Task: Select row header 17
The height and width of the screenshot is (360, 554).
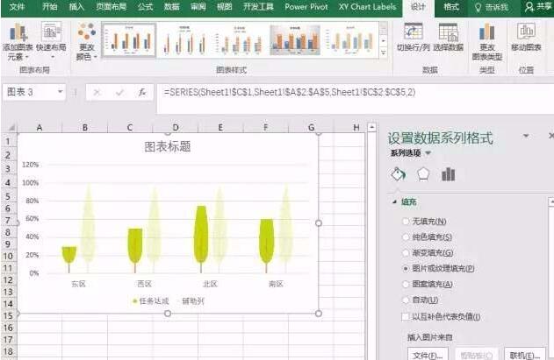Action: point(9,340)
